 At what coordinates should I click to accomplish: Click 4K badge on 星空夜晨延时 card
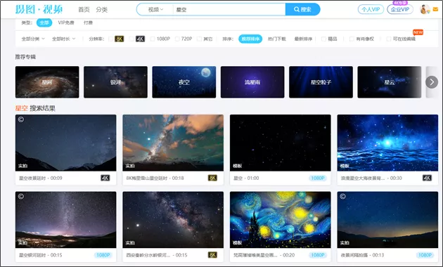pyautogui.click(x=105, y=178)
